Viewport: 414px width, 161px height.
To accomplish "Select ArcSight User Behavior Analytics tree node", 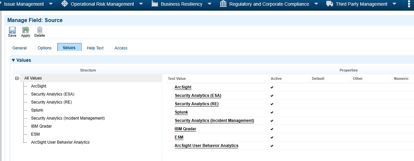I will pyautogui.click(x=60, y=142).
